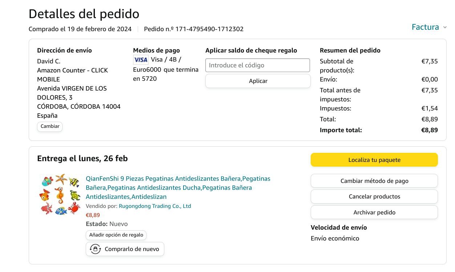Visit seller Rugongdong Trading Co., Ltd
This screenshot has height=272, width=455.
pyautogui.click(x=155, y=206)
